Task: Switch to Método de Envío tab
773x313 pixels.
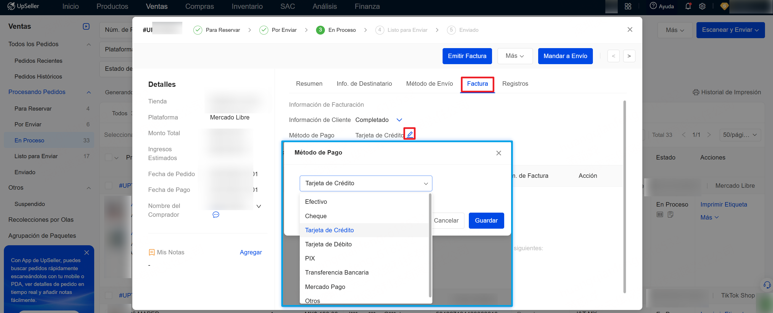Action: (x=429, y=84)
